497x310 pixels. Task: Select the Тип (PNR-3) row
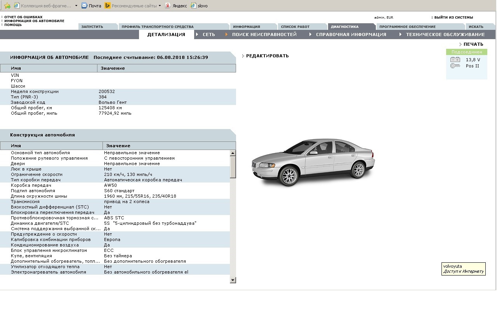(x=118, y=97)
